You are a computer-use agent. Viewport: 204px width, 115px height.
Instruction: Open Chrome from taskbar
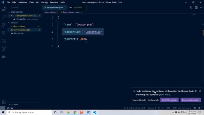tap(75, 112)
